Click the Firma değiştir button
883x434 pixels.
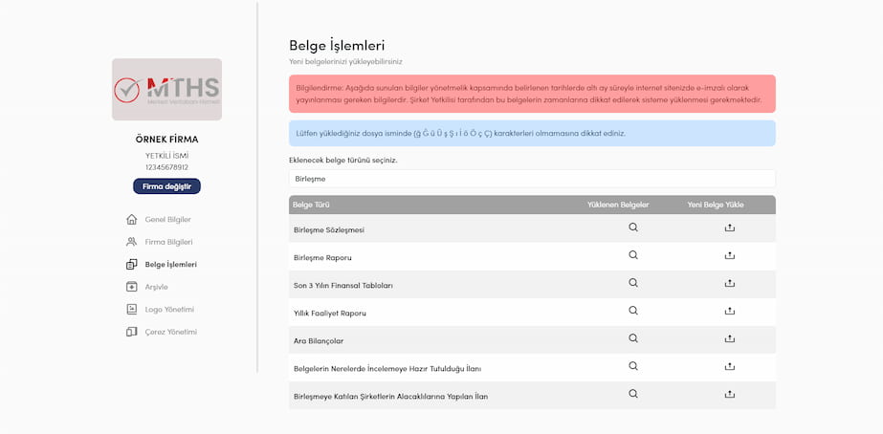pyautogui.click(x=166, y=186)
